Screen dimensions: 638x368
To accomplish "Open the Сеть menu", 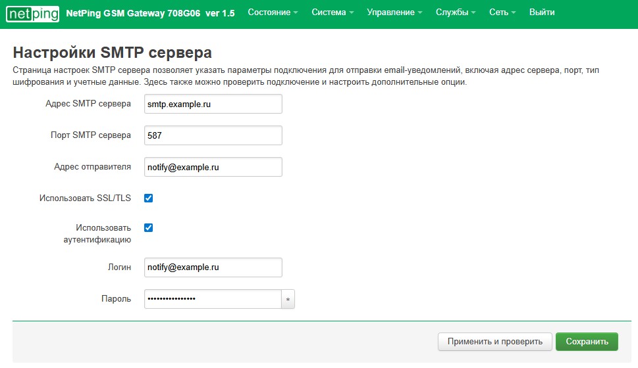I will (502, 12).
